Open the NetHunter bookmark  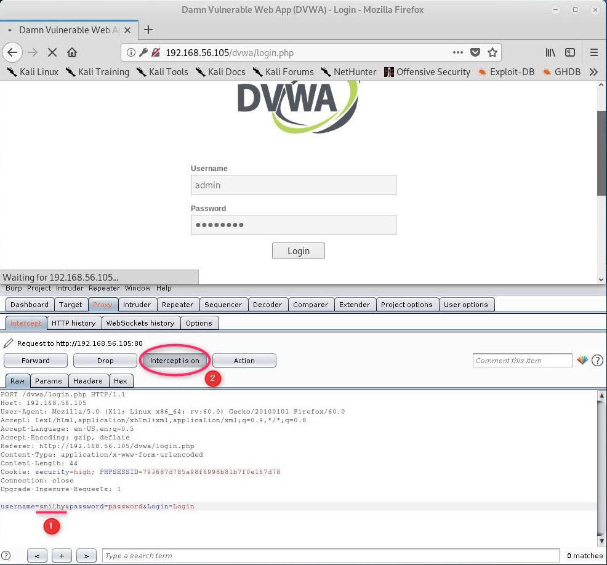point(348,72)
